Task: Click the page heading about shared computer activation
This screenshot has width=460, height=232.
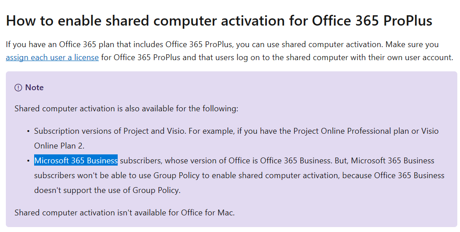Action: pyautogui.click(x=219, y=21)
